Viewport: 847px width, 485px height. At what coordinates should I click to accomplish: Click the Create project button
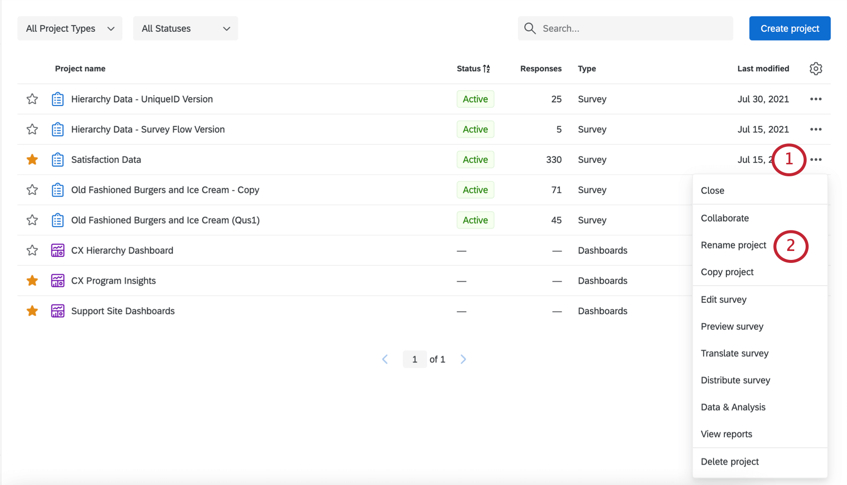[x=789, y=28]
